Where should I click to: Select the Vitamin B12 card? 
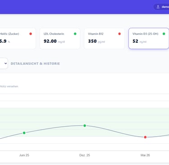104,38
